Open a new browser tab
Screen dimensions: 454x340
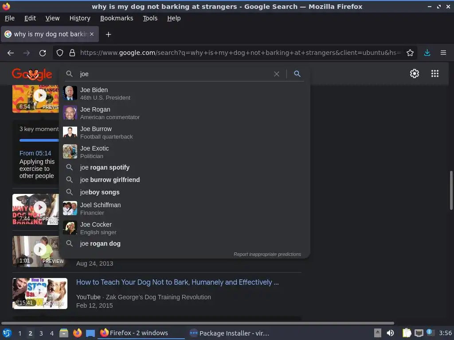tap(108, 35)
